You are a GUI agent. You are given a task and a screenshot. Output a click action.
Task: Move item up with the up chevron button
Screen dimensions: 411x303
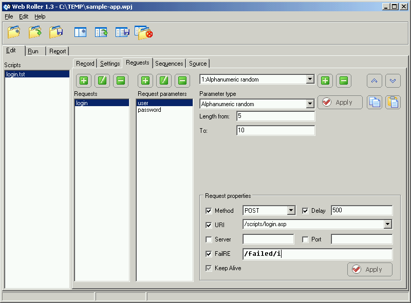(375, 80)
